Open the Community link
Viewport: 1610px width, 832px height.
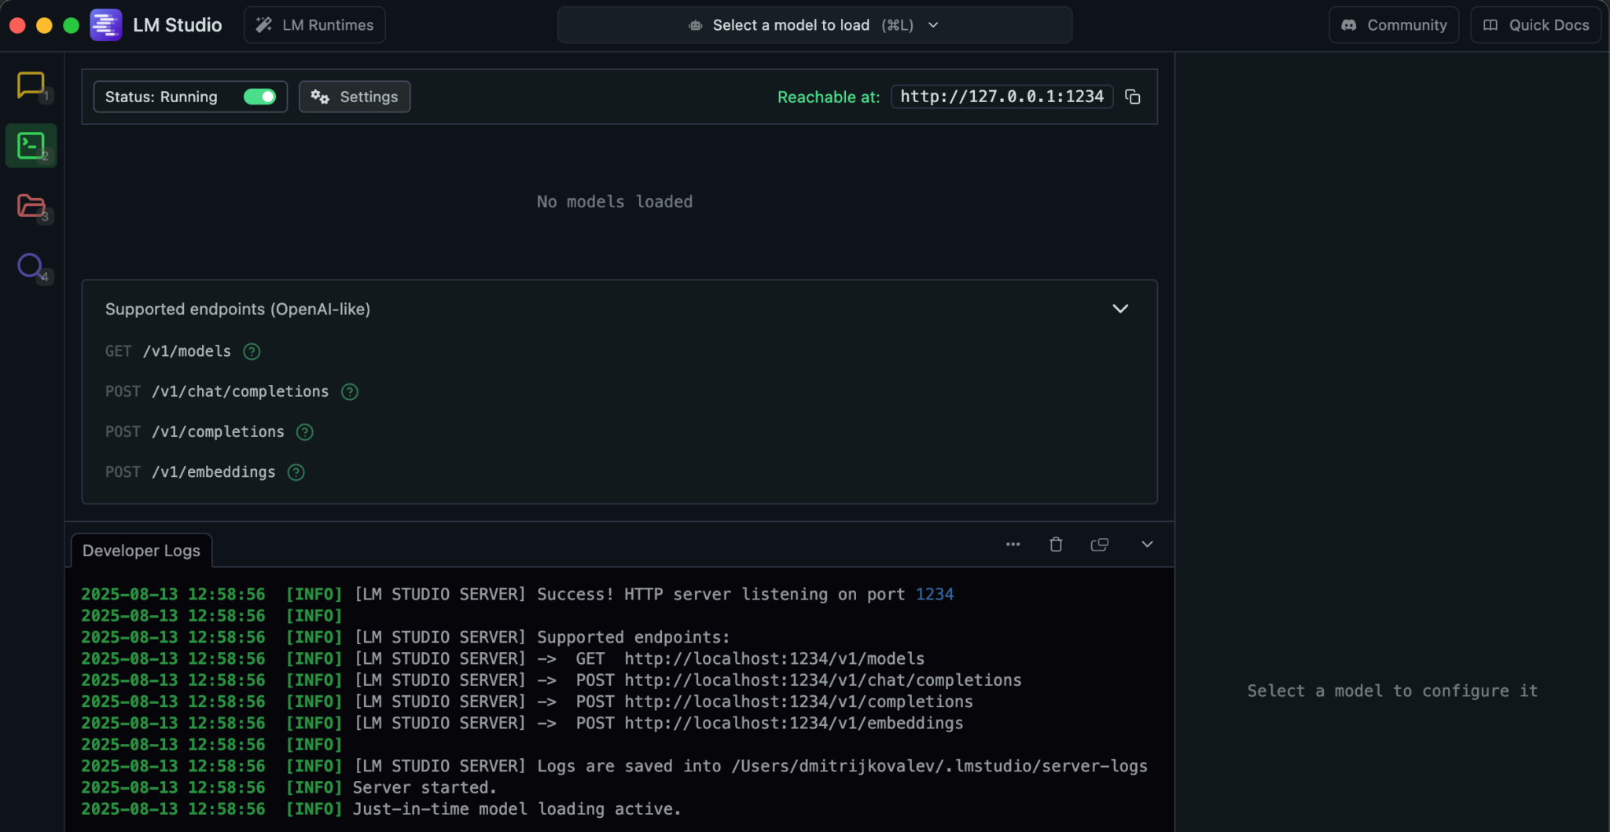pyautogui.click(x=1394, y=25)
